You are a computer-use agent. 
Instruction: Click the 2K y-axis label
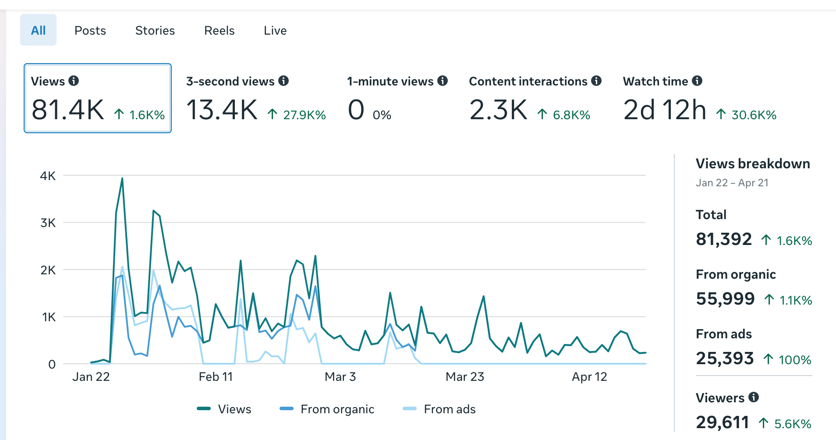[x=48, y=270]
